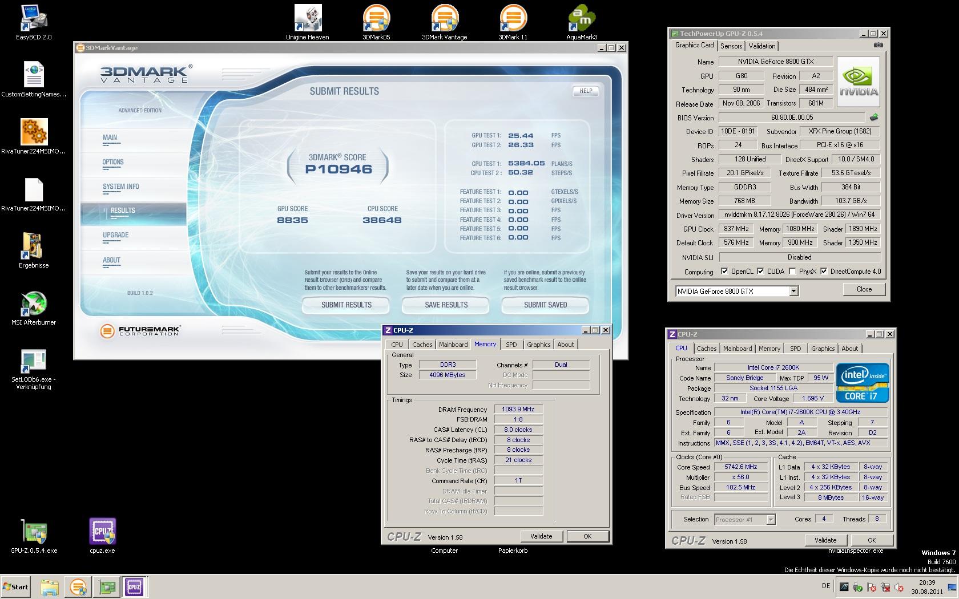This screenshot has height=599, width=959.
Task: Open the Caches tab in right CPU-Z
Action: coord(707,349)
